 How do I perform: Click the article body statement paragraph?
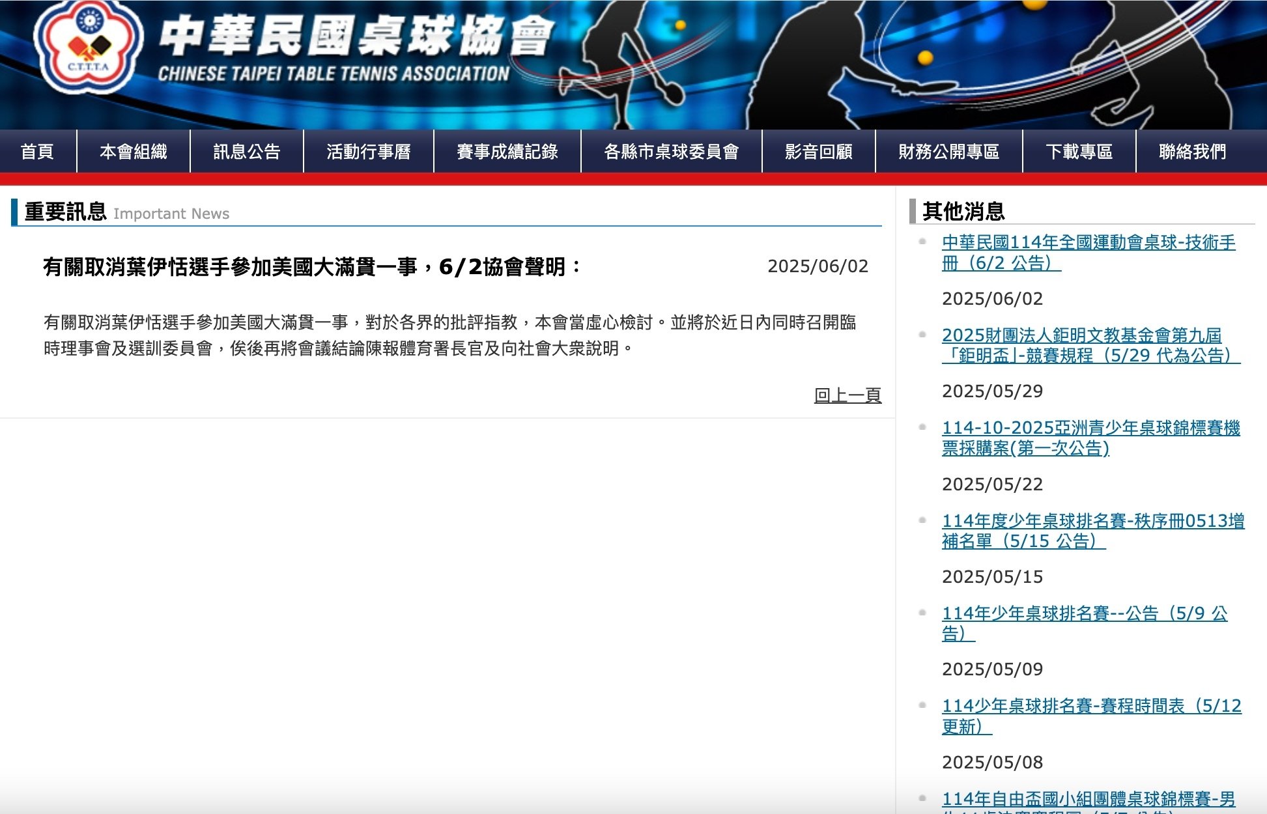(x=450, y=335)
